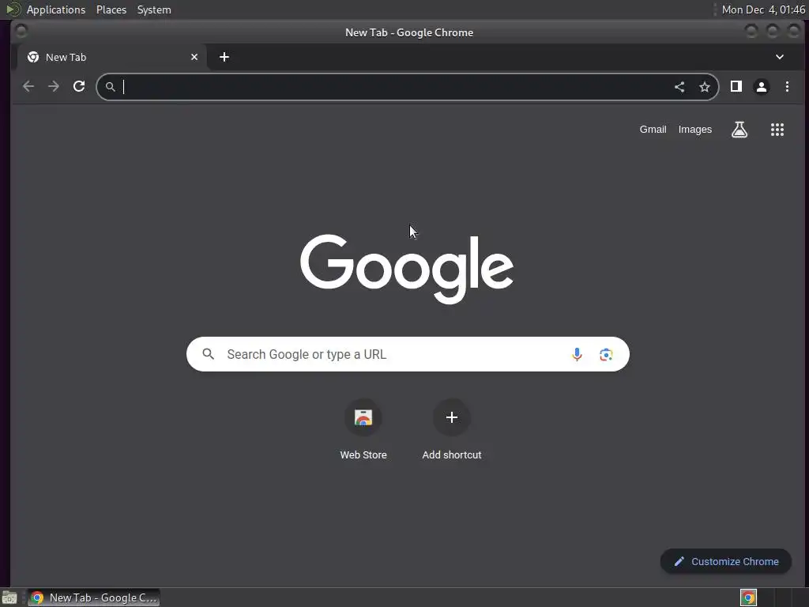809x607 pixels.
Task: Close the New Tab tab
Action: tap(194, 57)
